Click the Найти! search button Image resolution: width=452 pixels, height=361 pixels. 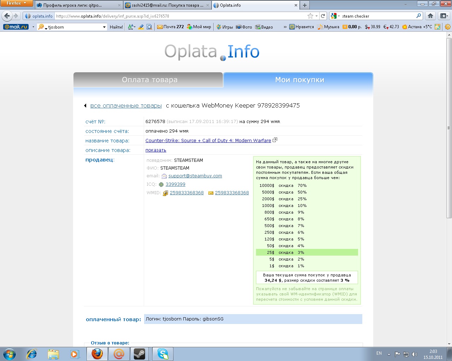tap(116, 27)
